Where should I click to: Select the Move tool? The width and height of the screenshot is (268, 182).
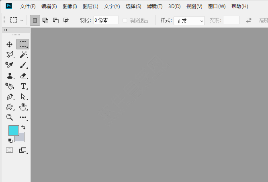tap(10, 44)
